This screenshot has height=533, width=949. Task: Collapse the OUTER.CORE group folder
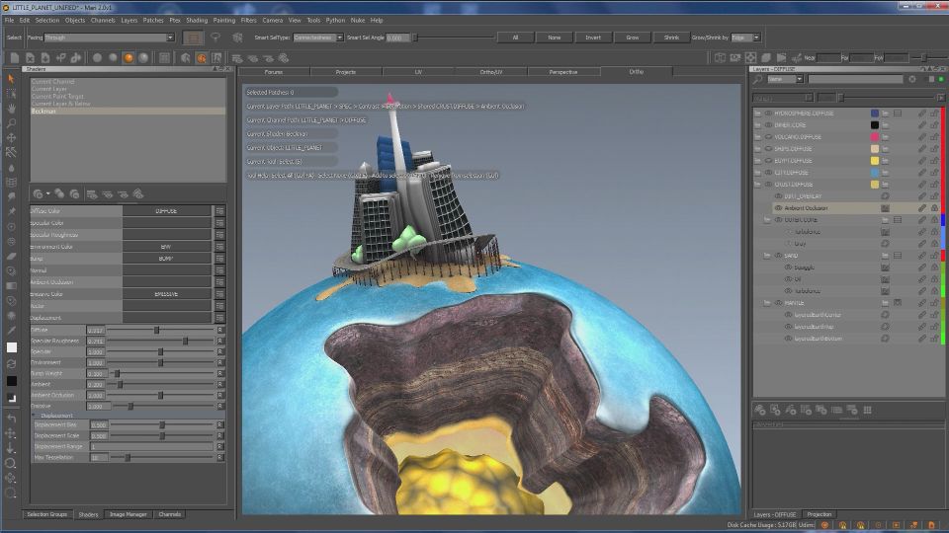(x=767, y=220)
